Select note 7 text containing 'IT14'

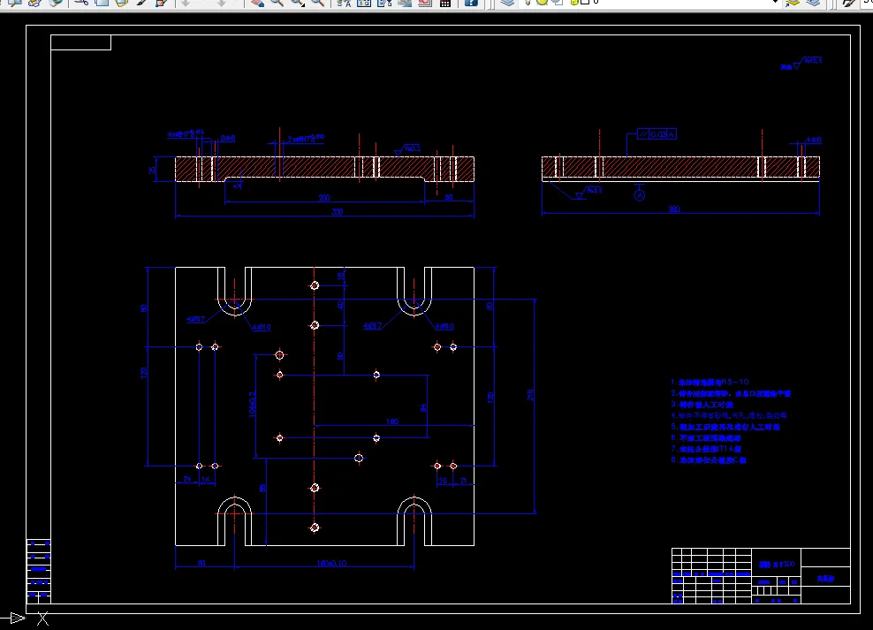[x=706, y=449]
